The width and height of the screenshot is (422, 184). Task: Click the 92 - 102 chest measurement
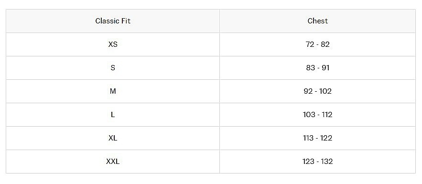point(318,91)
